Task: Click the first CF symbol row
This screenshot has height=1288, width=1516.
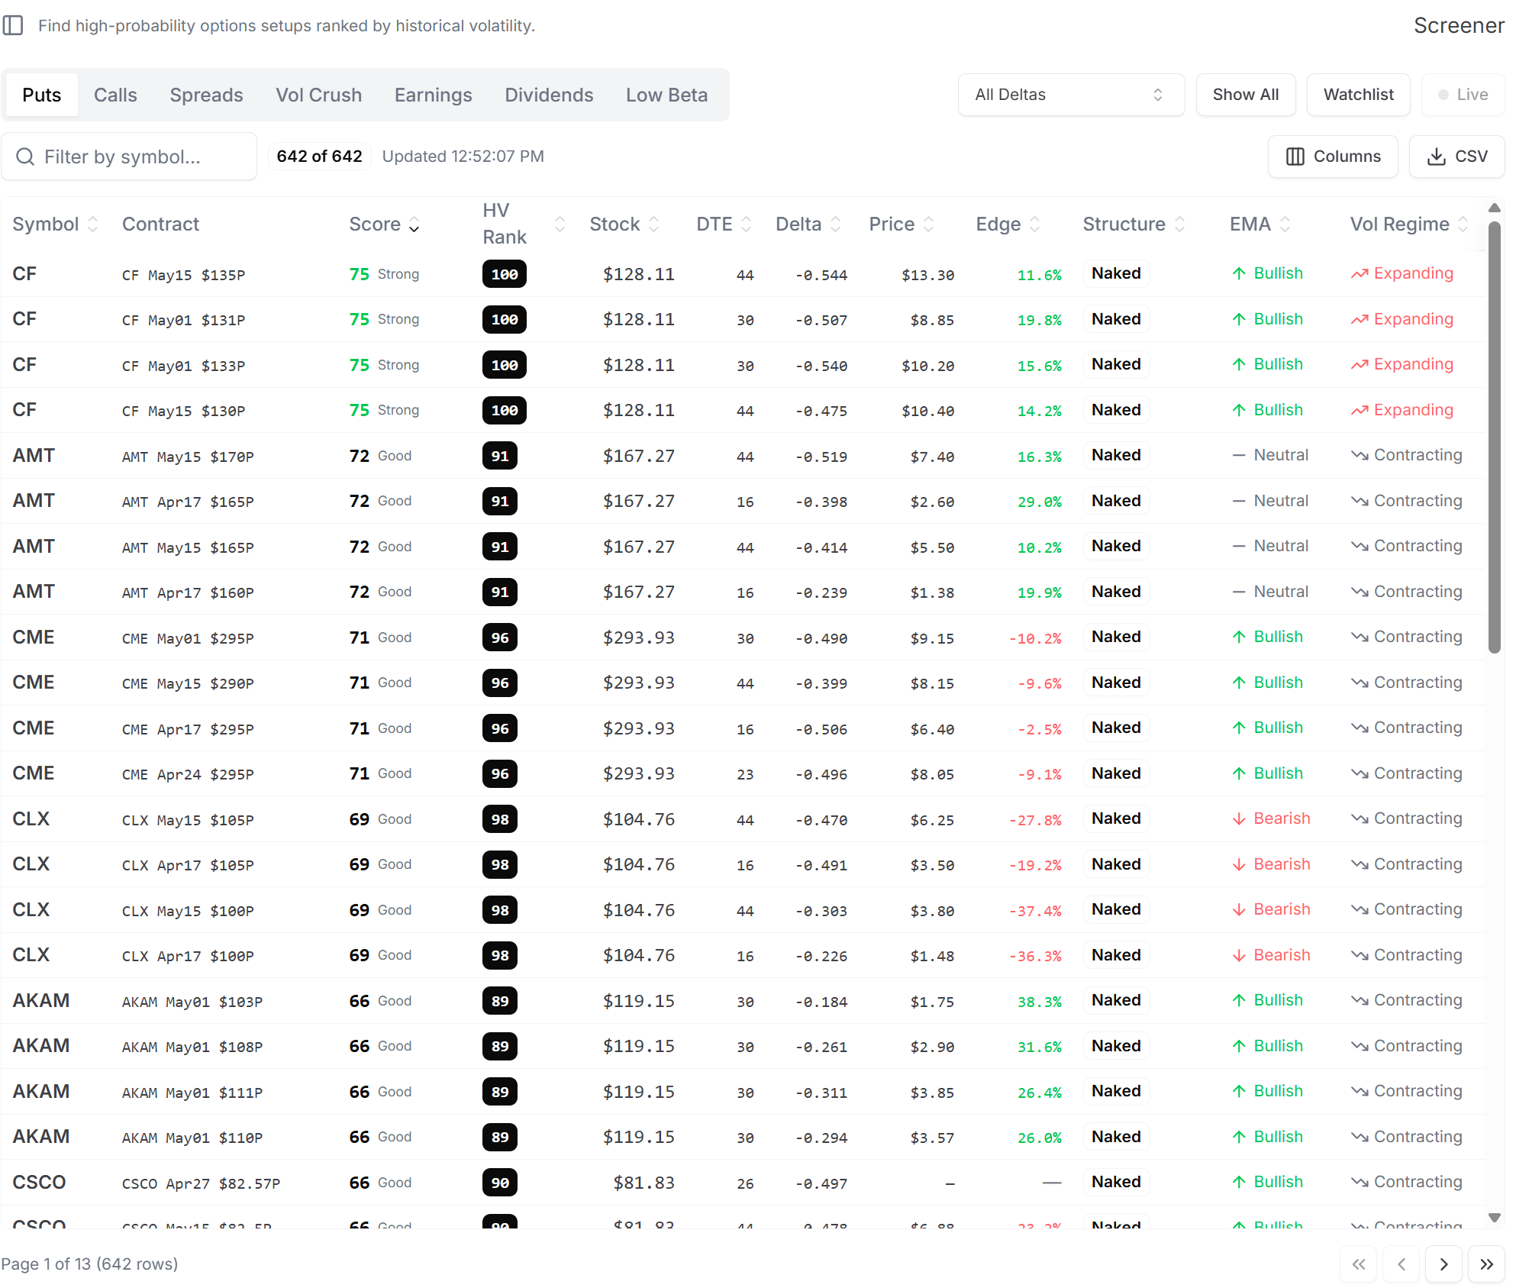Action: (x=24, y=273)
